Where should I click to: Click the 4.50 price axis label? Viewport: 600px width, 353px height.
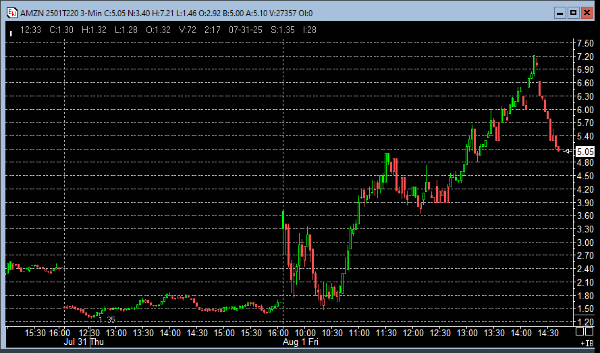tap(585, 176)
